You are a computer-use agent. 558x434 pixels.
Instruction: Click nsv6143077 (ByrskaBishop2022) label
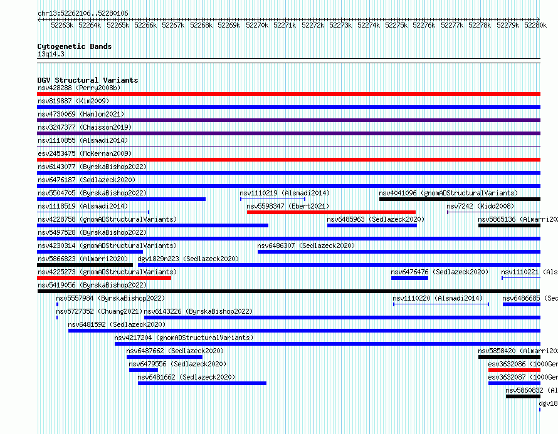pos(92,167)
